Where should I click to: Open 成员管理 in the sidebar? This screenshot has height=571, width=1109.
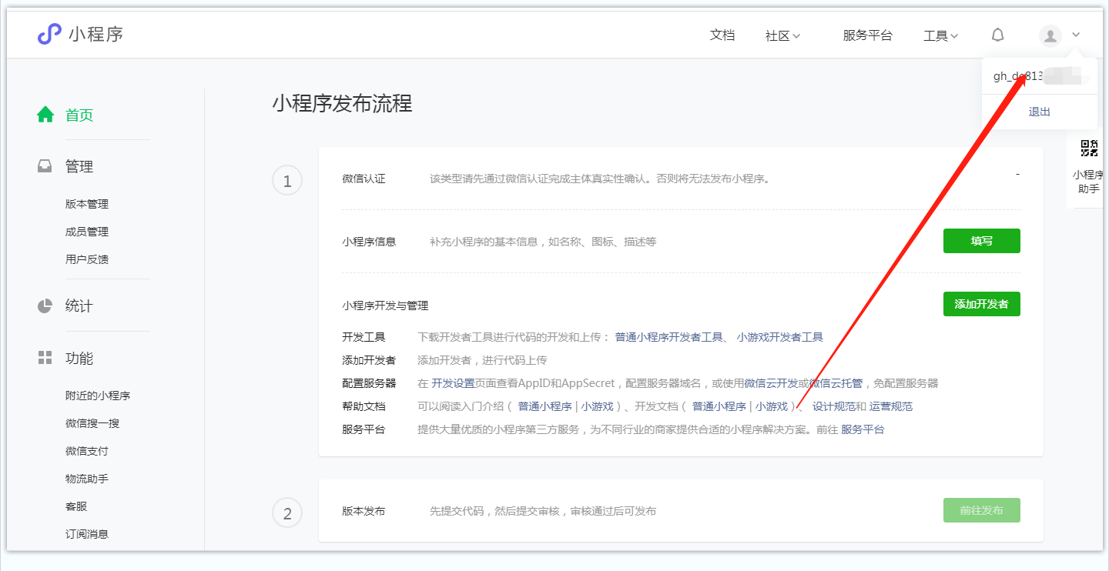tap(87, 232)
